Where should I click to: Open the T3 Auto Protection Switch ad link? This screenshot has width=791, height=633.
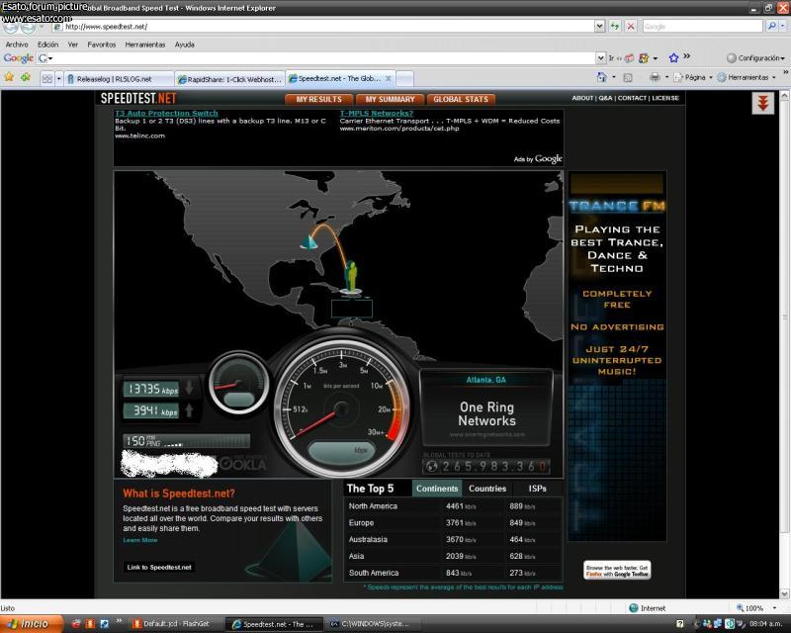(x=166, y=113)
